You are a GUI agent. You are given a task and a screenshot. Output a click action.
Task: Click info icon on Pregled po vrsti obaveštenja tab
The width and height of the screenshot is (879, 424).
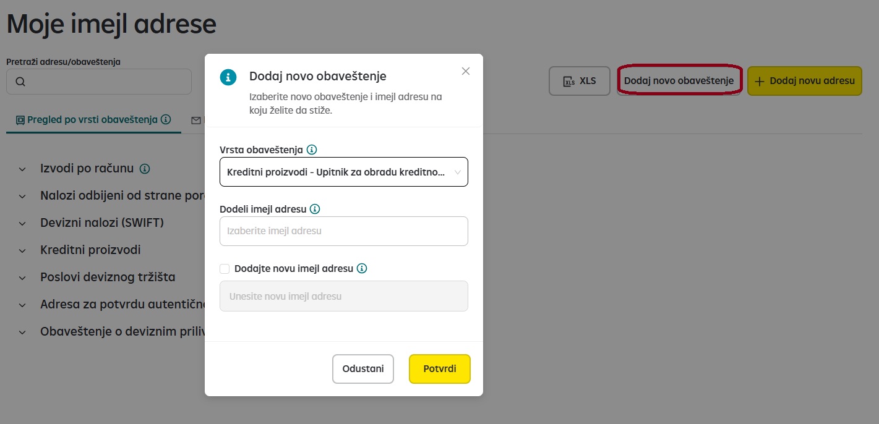166,119
